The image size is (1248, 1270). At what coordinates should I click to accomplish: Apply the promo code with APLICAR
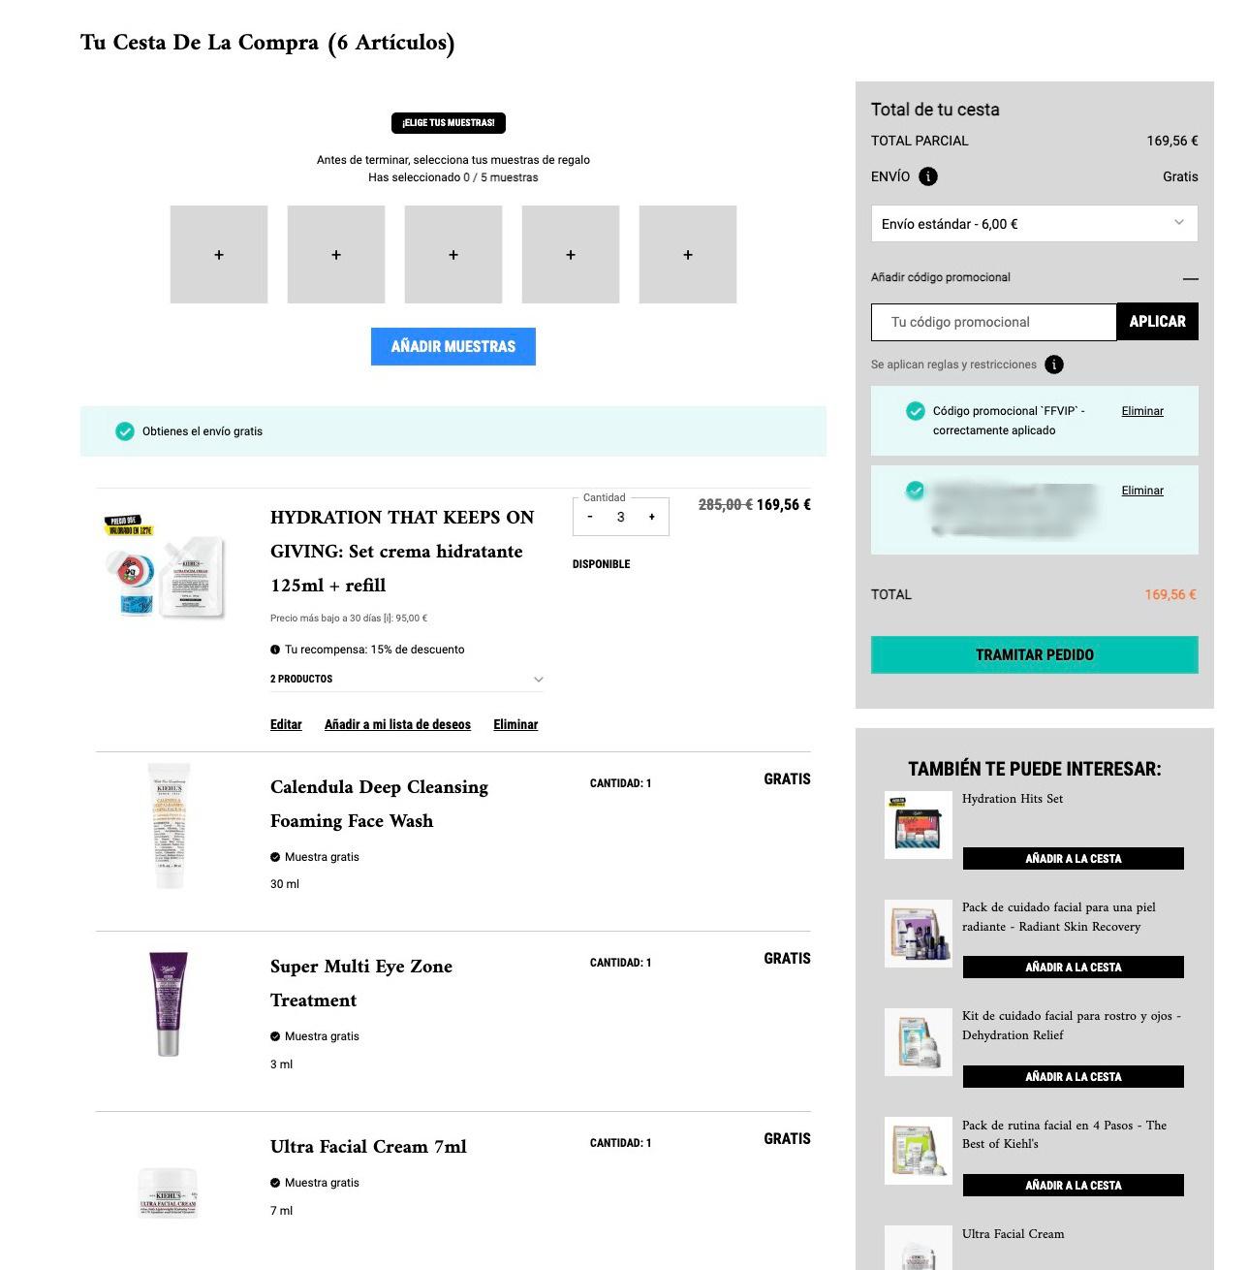[x=1157, y=322]
